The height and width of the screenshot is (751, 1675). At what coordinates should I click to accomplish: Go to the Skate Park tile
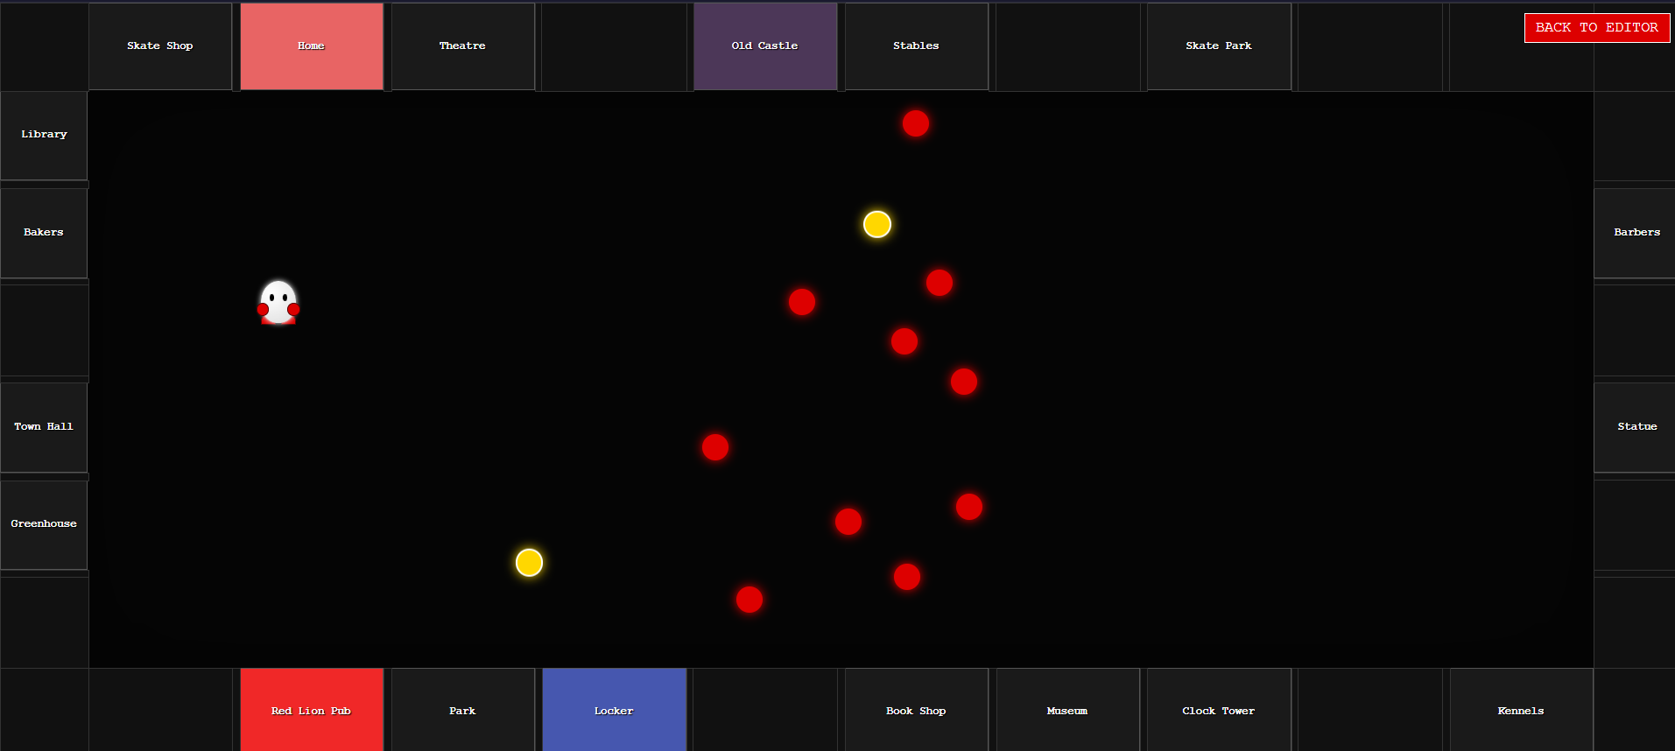pos(1218,46)
